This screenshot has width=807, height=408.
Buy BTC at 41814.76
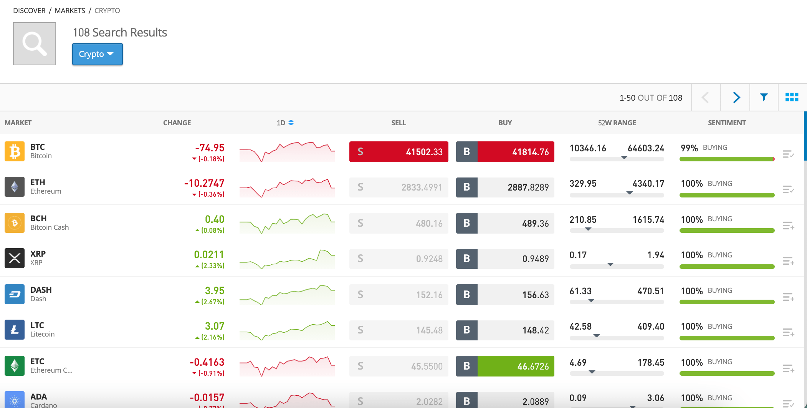click(505, 152)
